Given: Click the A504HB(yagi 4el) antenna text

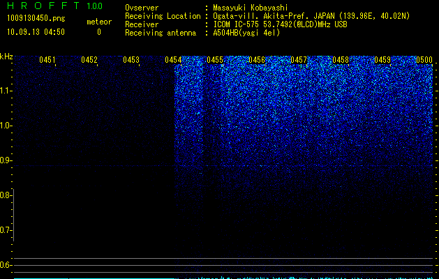Looking at the screenshot, I should point(246,33).
